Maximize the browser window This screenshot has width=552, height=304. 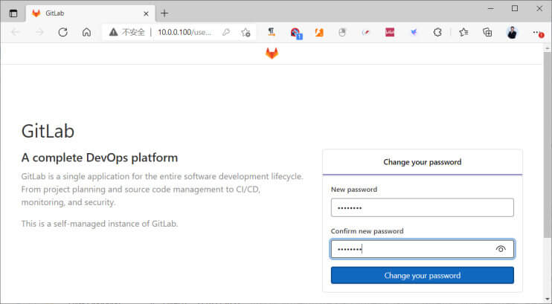(x=515, y=8)
